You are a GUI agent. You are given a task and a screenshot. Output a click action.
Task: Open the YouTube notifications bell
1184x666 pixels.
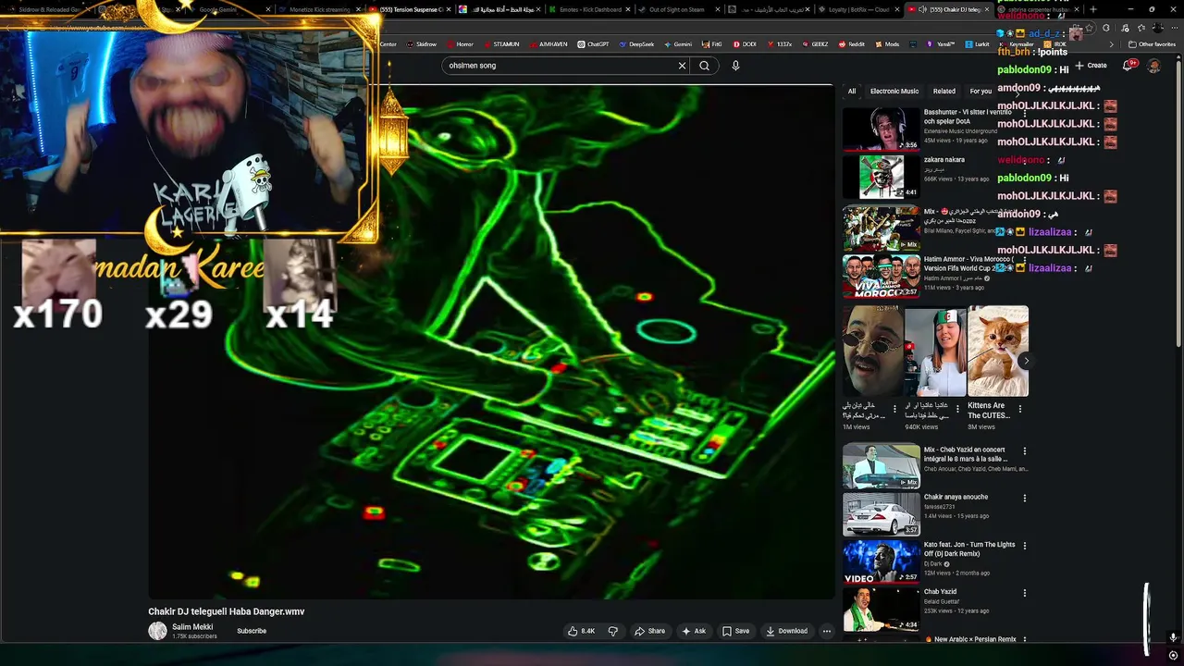pos(1128,66)
